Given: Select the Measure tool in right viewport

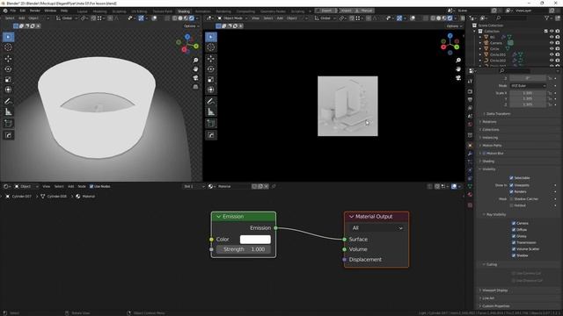Looking at the screenshot, I should (211, 112).
